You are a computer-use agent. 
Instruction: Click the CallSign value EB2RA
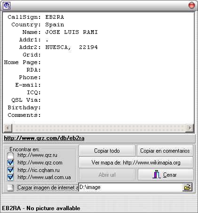[x=55, y=17]
